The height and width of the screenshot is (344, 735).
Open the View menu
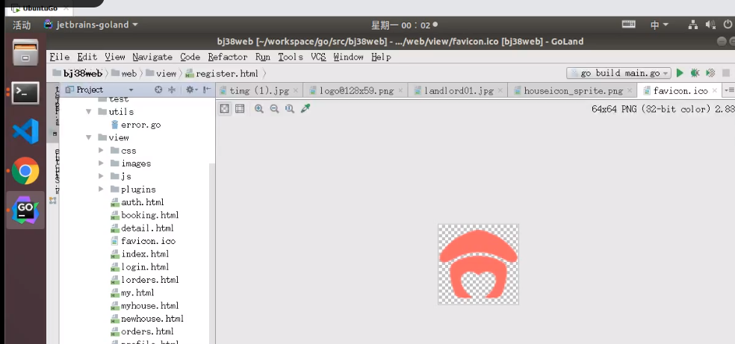pos(115,57)
